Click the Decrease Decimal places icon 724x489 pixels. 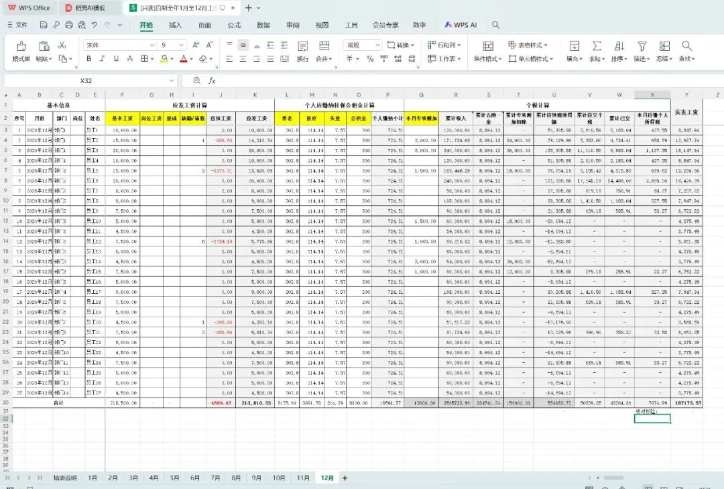click(x=412, y=59)
